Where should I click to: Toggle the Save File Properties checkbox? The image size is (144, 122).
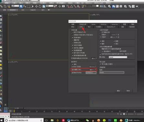click(x=72, y=45)
